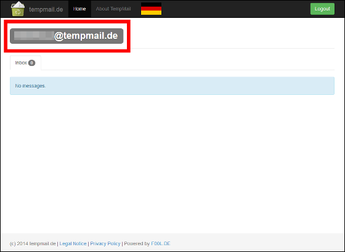Switch to the Inbox tab

pos(25,63)
